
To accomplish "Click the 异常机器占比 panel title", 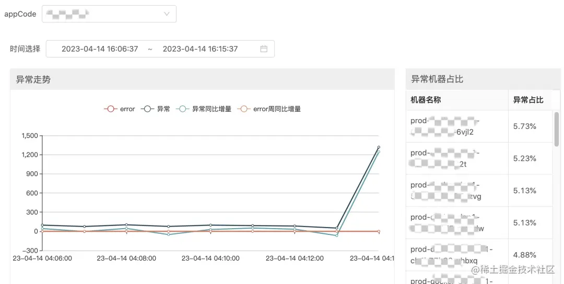I will click(x=437, y=79).
